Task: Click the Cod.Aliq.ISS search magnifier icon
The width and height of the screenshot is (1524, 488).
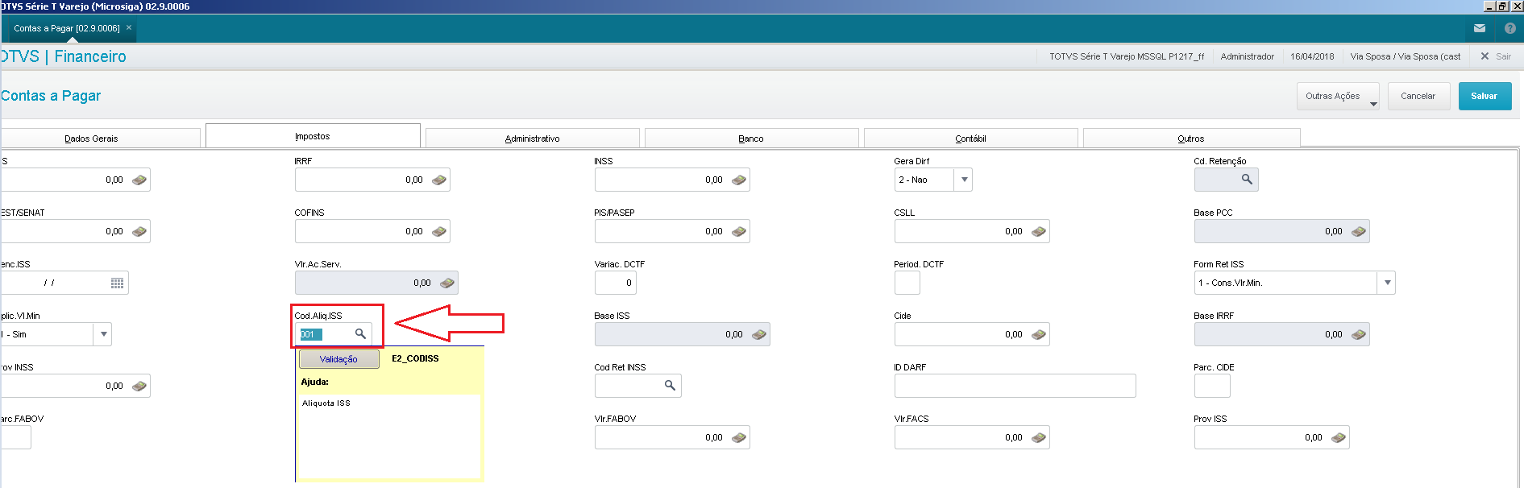Action: [360, 333]
